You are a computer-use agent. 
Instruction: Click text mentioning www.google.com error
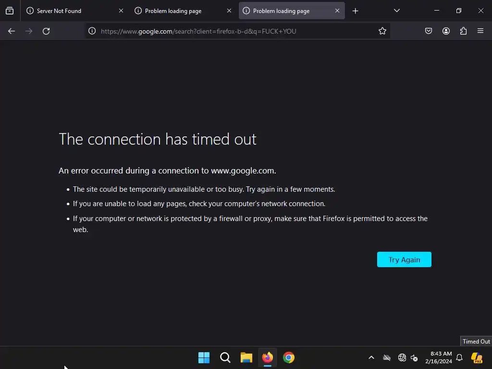[x=167, y=171]
